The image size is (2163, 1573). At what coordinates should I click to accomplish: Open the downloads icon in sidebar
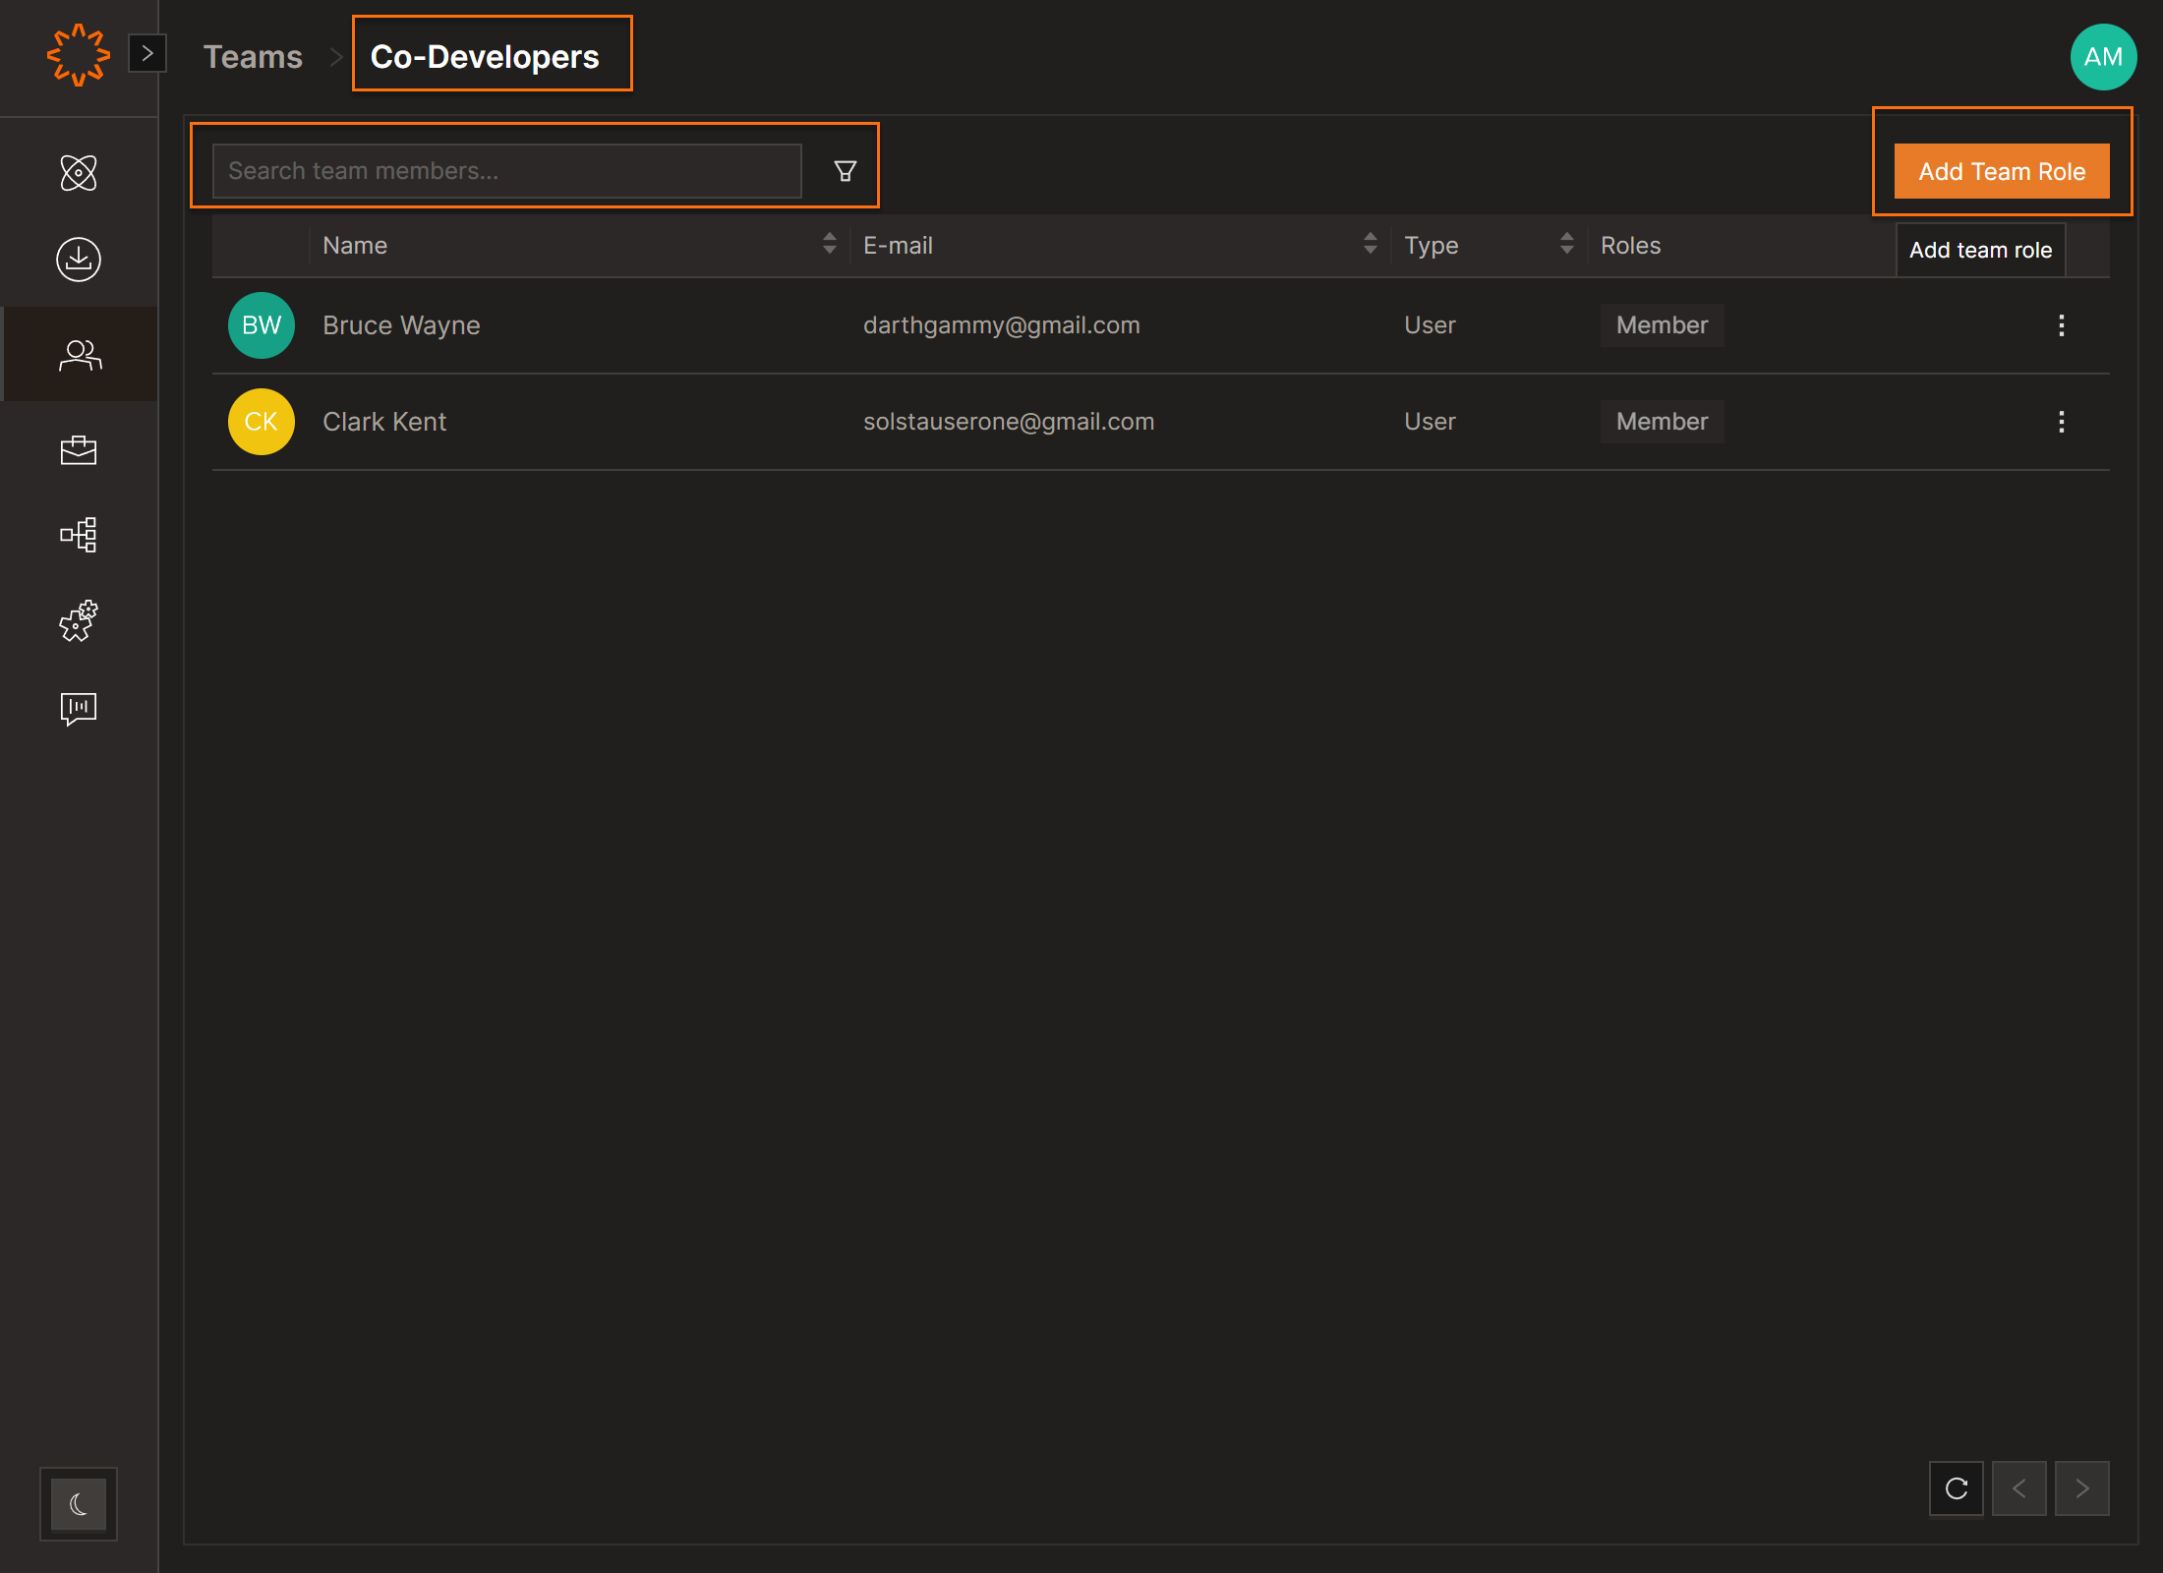pos(79,260)
